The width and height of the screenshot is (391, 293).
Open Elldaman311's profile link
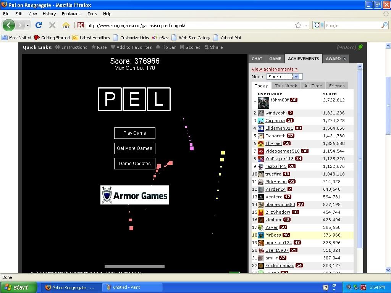[x=279, y=128]
